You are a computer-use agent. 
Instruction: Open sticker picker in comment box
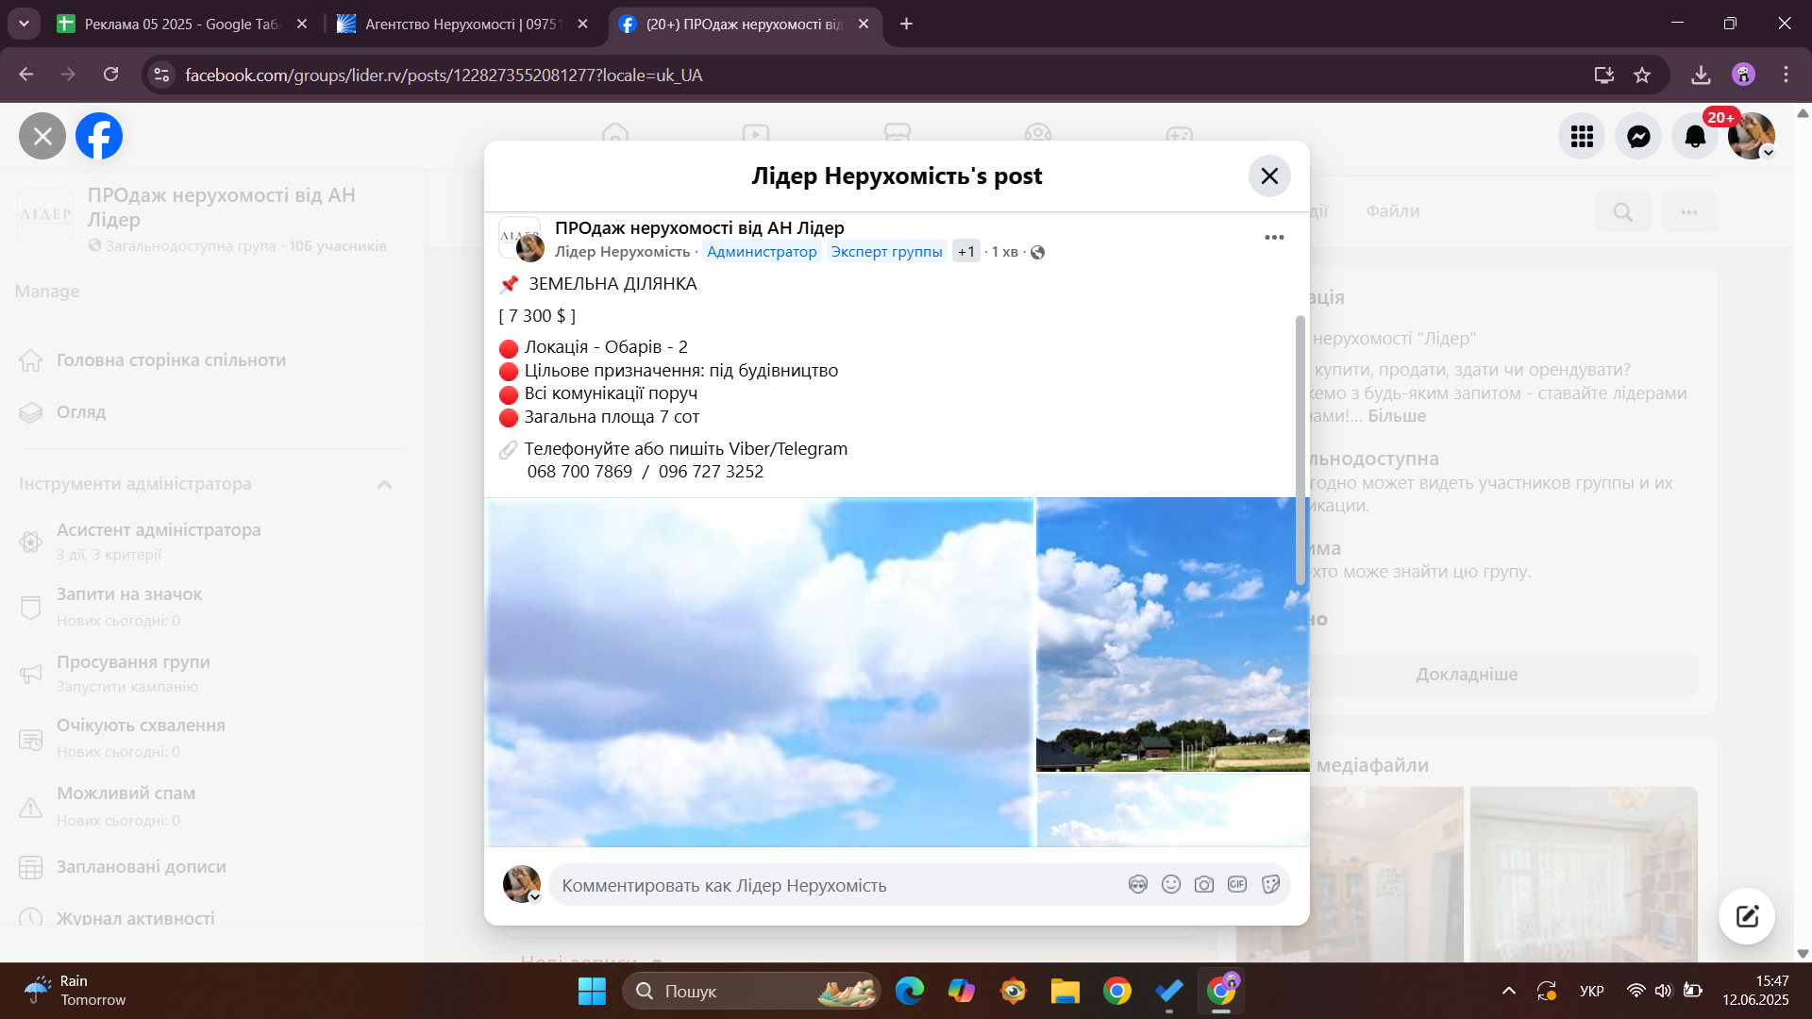click(1270, 884)
